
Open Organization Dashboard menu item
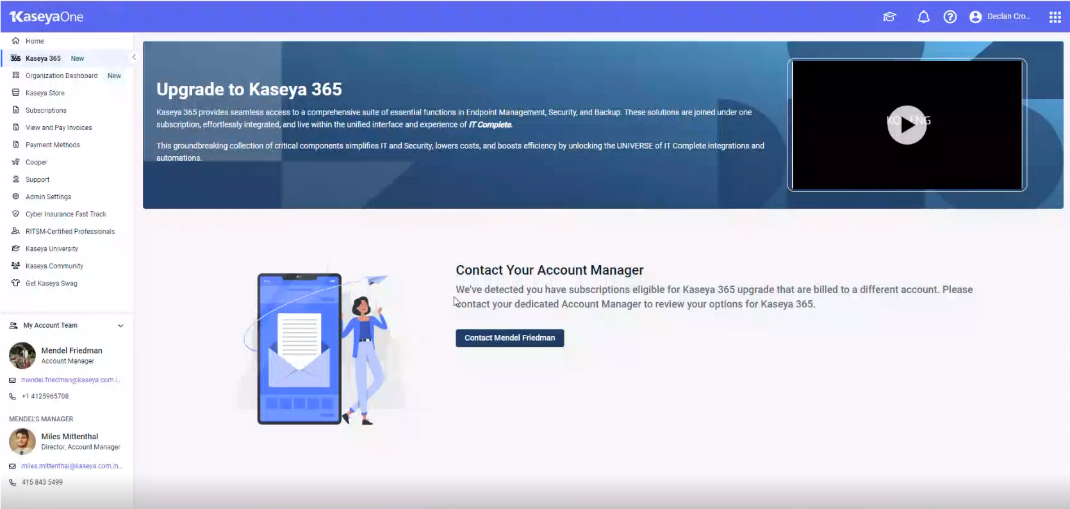click(x=62, y=76)
